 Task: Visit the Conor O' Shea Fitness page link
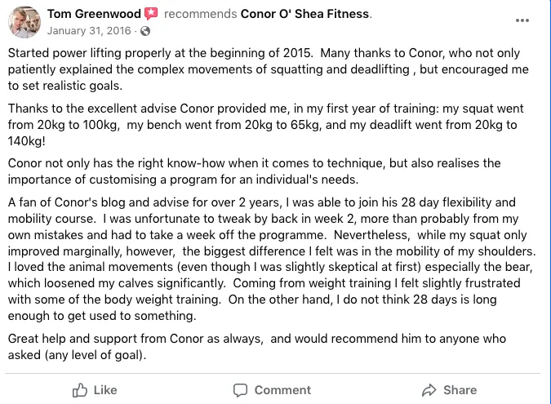[x=304, y=14]
